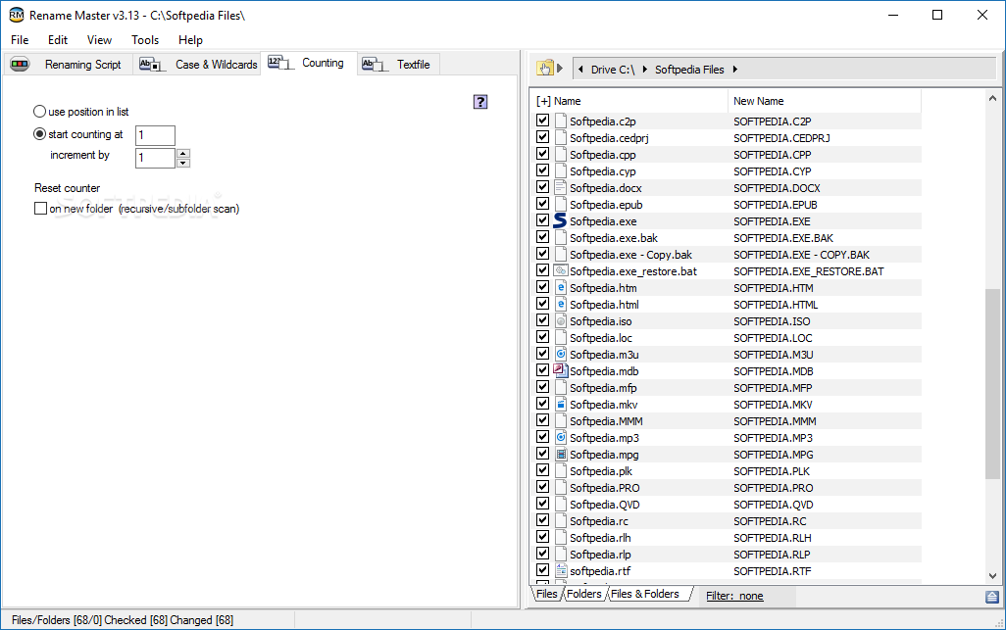
Task: Click the softpedia.rtf document icon
Action: pos(561,570)
